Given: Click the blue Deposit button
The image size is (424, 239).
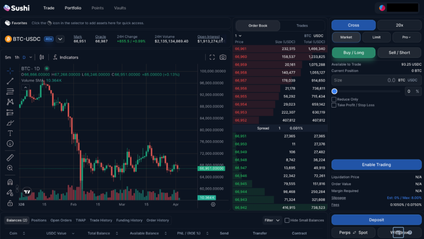Looking at the screenshot, I should pos(376,220).
